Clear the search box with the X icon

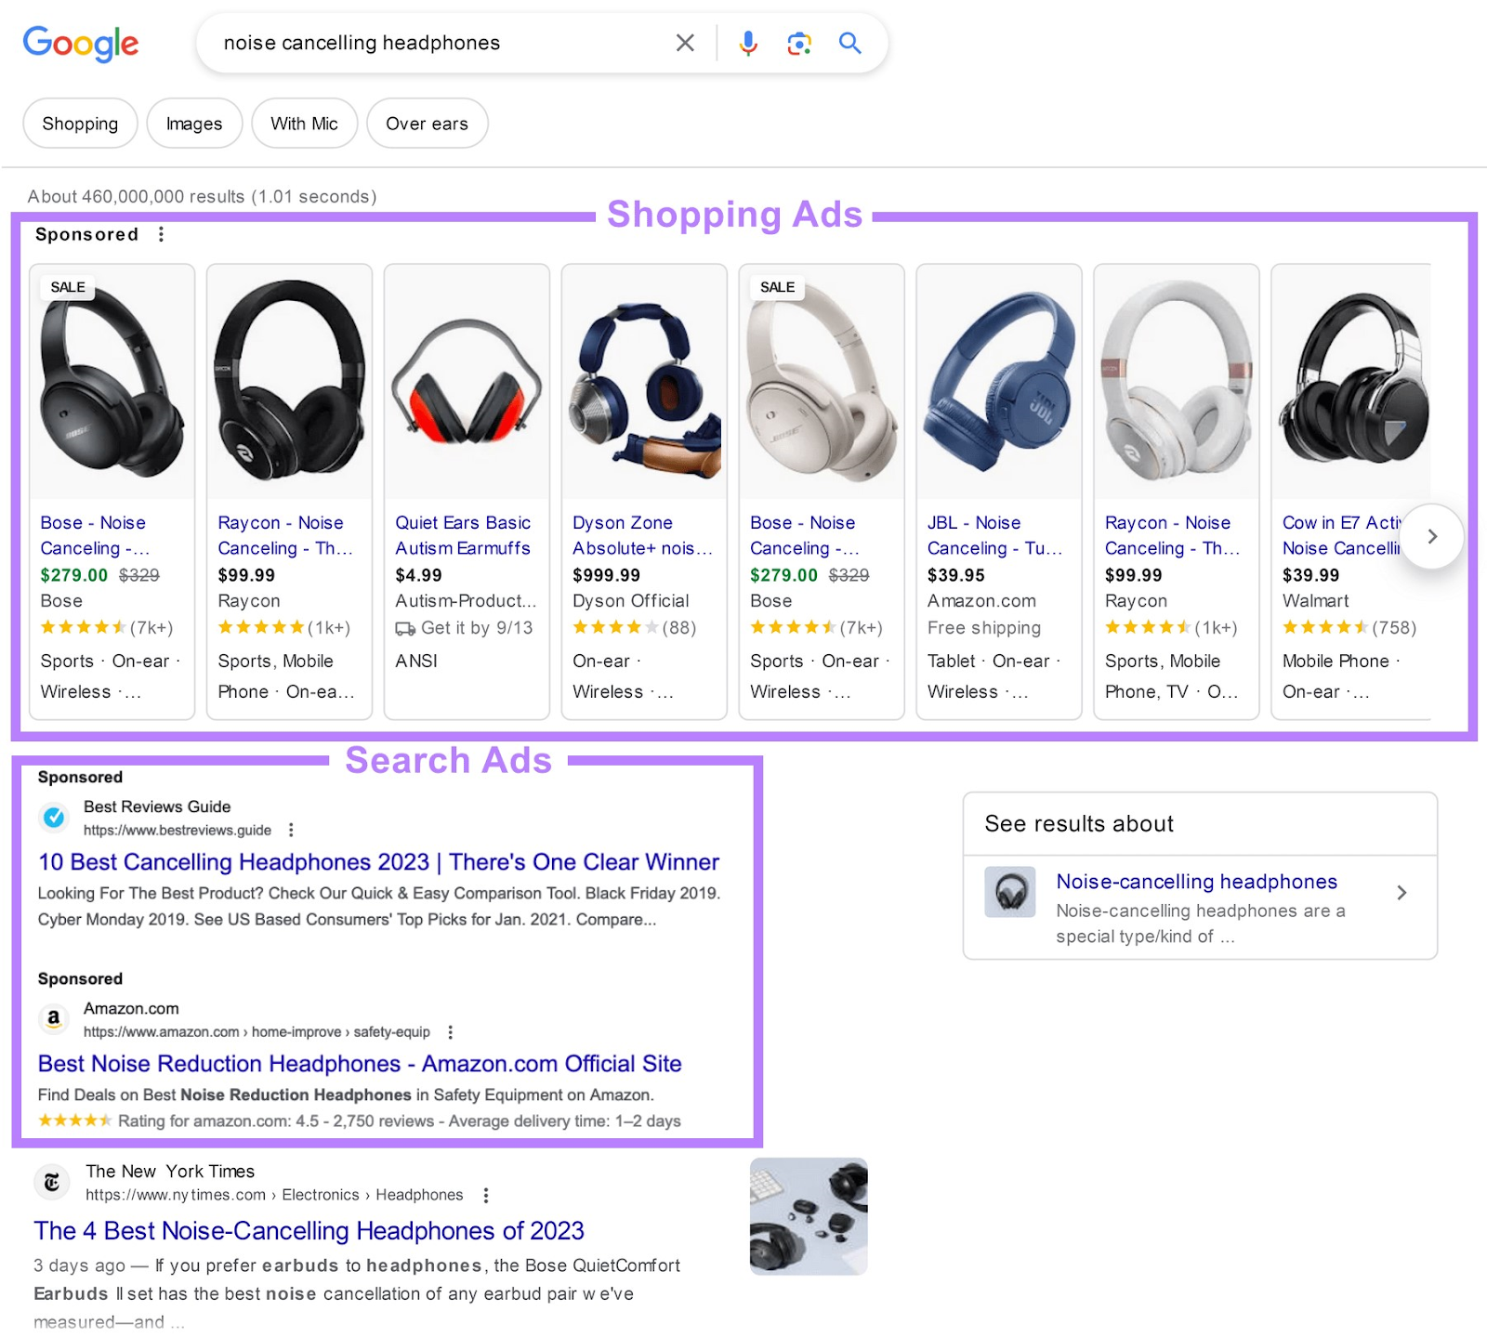coord(685,43)
